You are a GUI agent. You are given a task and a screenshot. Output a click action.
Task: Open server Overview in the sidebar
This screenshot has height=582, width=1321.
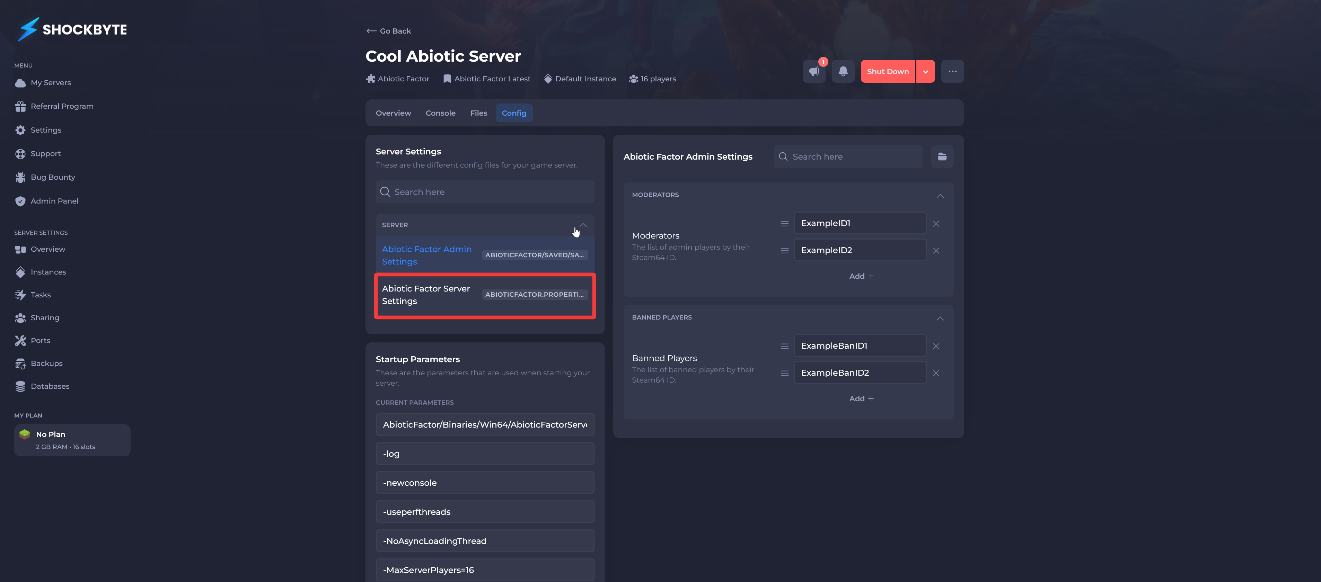point(41,249)
